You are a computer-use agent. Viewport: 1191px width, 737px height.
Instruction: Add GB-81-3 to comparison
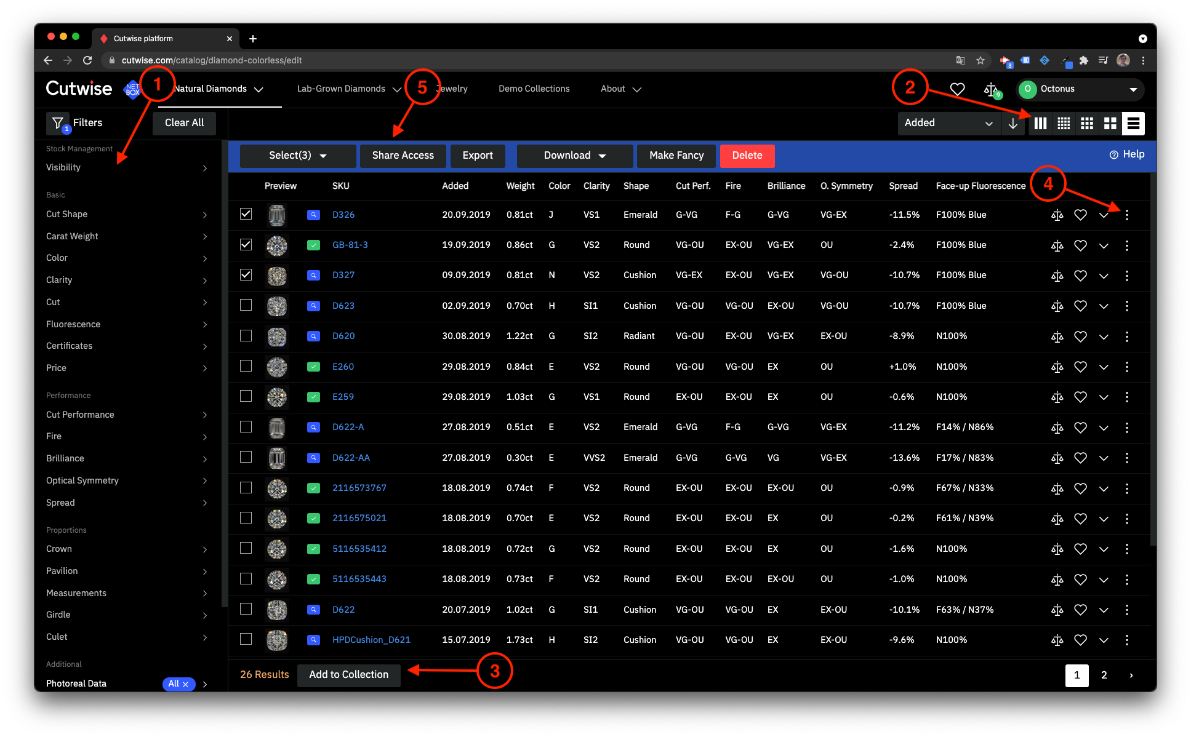tap(1057, 245)
